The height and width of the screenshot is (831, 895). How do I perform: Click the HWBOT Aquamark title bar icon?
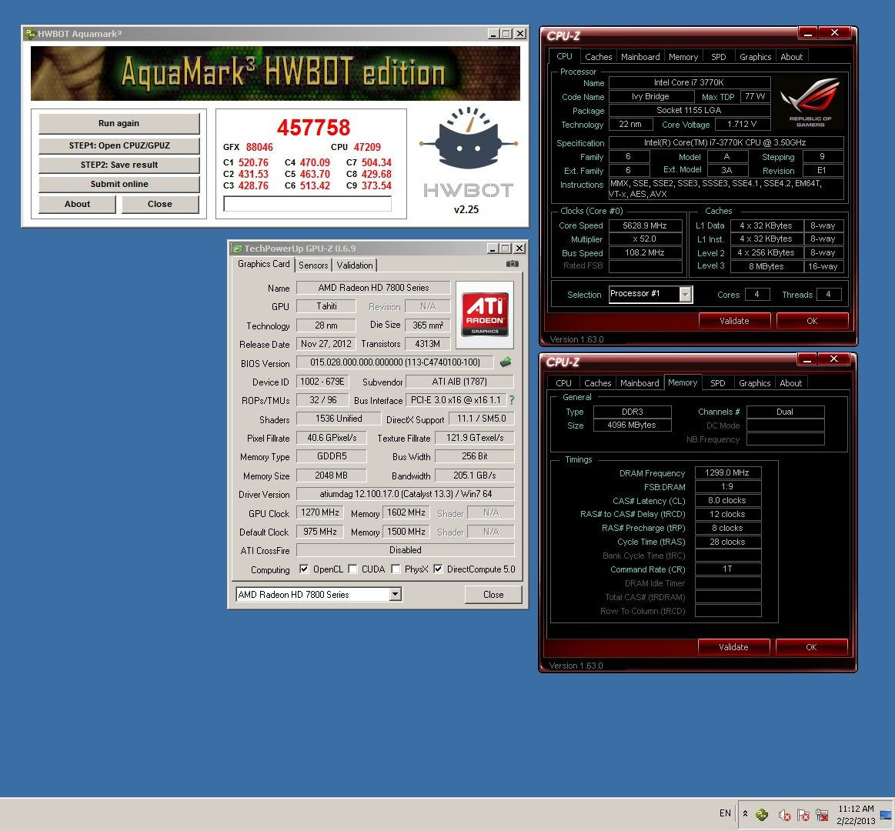pyautogui.click(x=30, y=34)
